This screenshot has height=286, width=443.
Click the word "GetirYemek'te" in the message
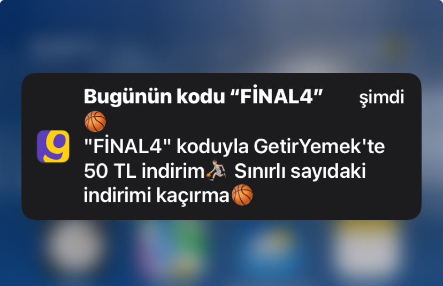click(319, 146)
